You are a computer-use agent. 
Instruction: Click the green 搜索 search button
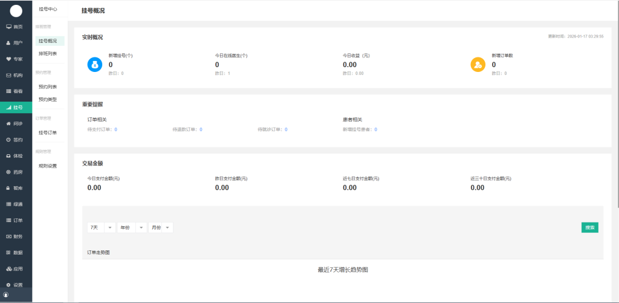(x=590, y=227)
